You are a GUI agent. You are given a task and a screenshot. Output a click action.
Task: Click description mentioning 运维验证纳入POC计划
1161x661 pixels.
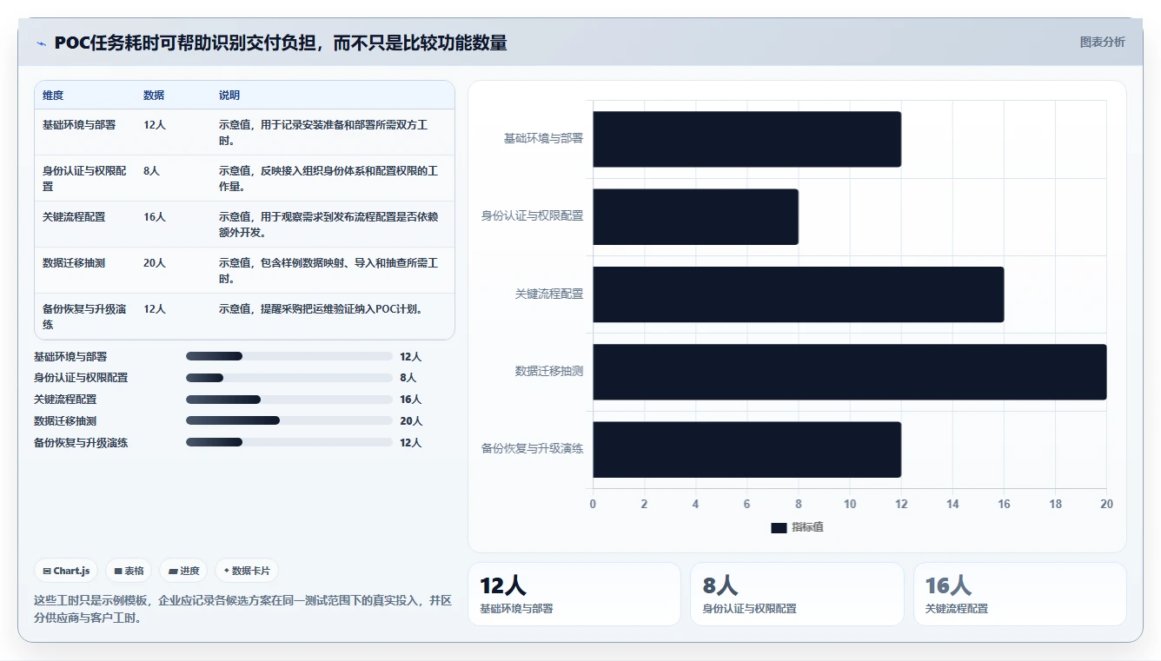click(x=322, y=309)
